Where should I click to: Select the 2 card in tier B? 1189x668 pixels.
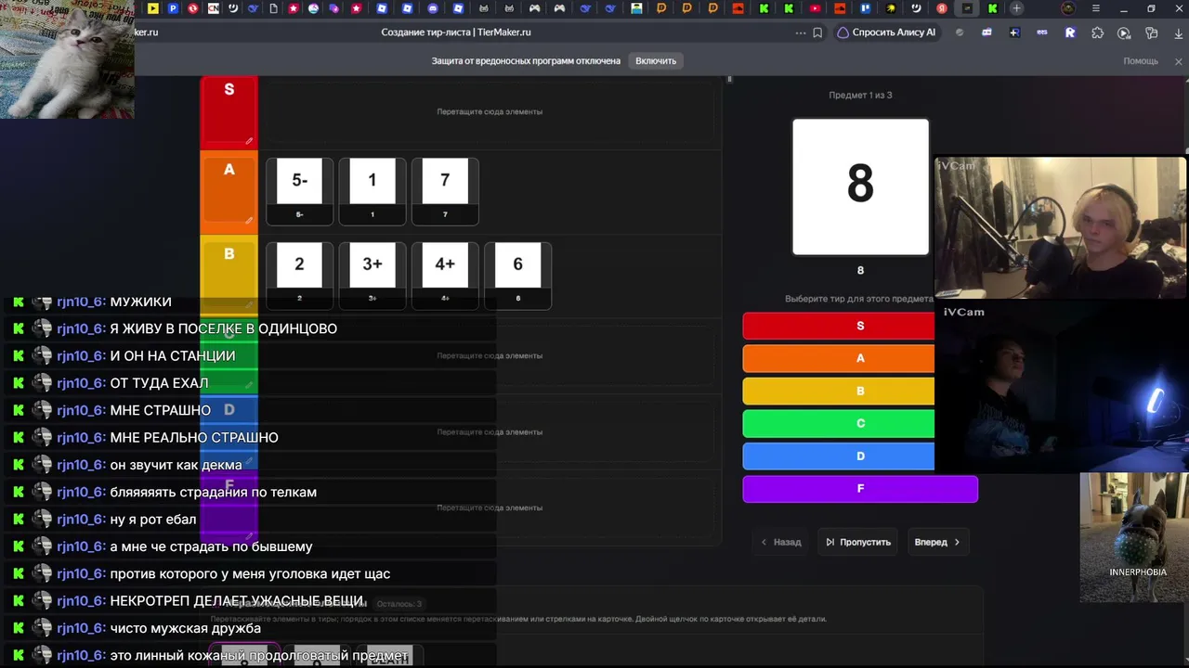[299, 276]
